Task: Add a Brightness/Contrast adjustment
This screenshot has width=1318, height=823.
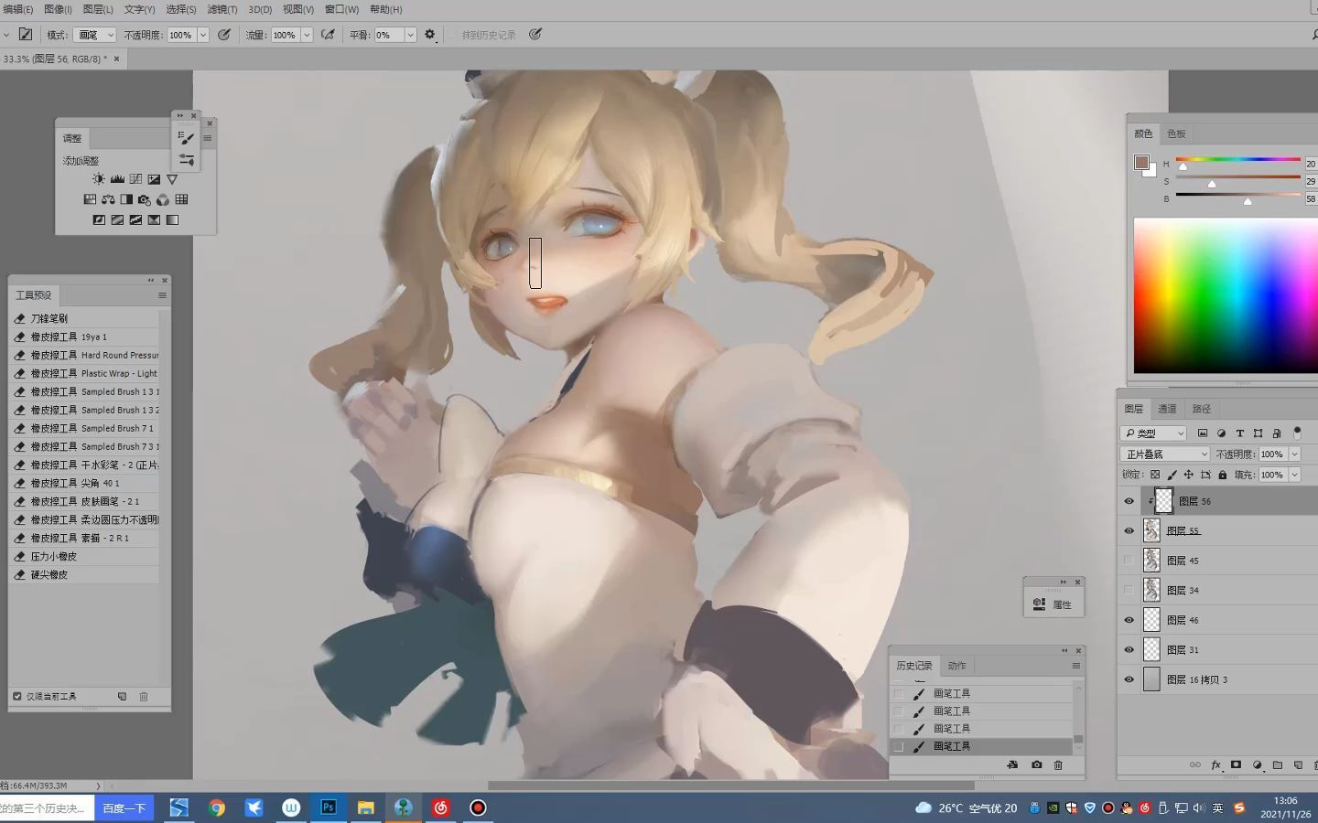Action: [99, 179]
